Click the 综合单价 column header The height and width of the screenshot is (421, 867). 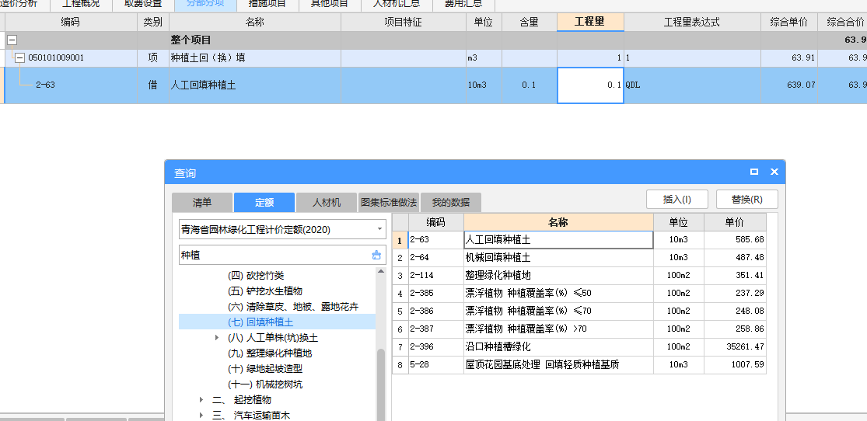tap(789, 22)
